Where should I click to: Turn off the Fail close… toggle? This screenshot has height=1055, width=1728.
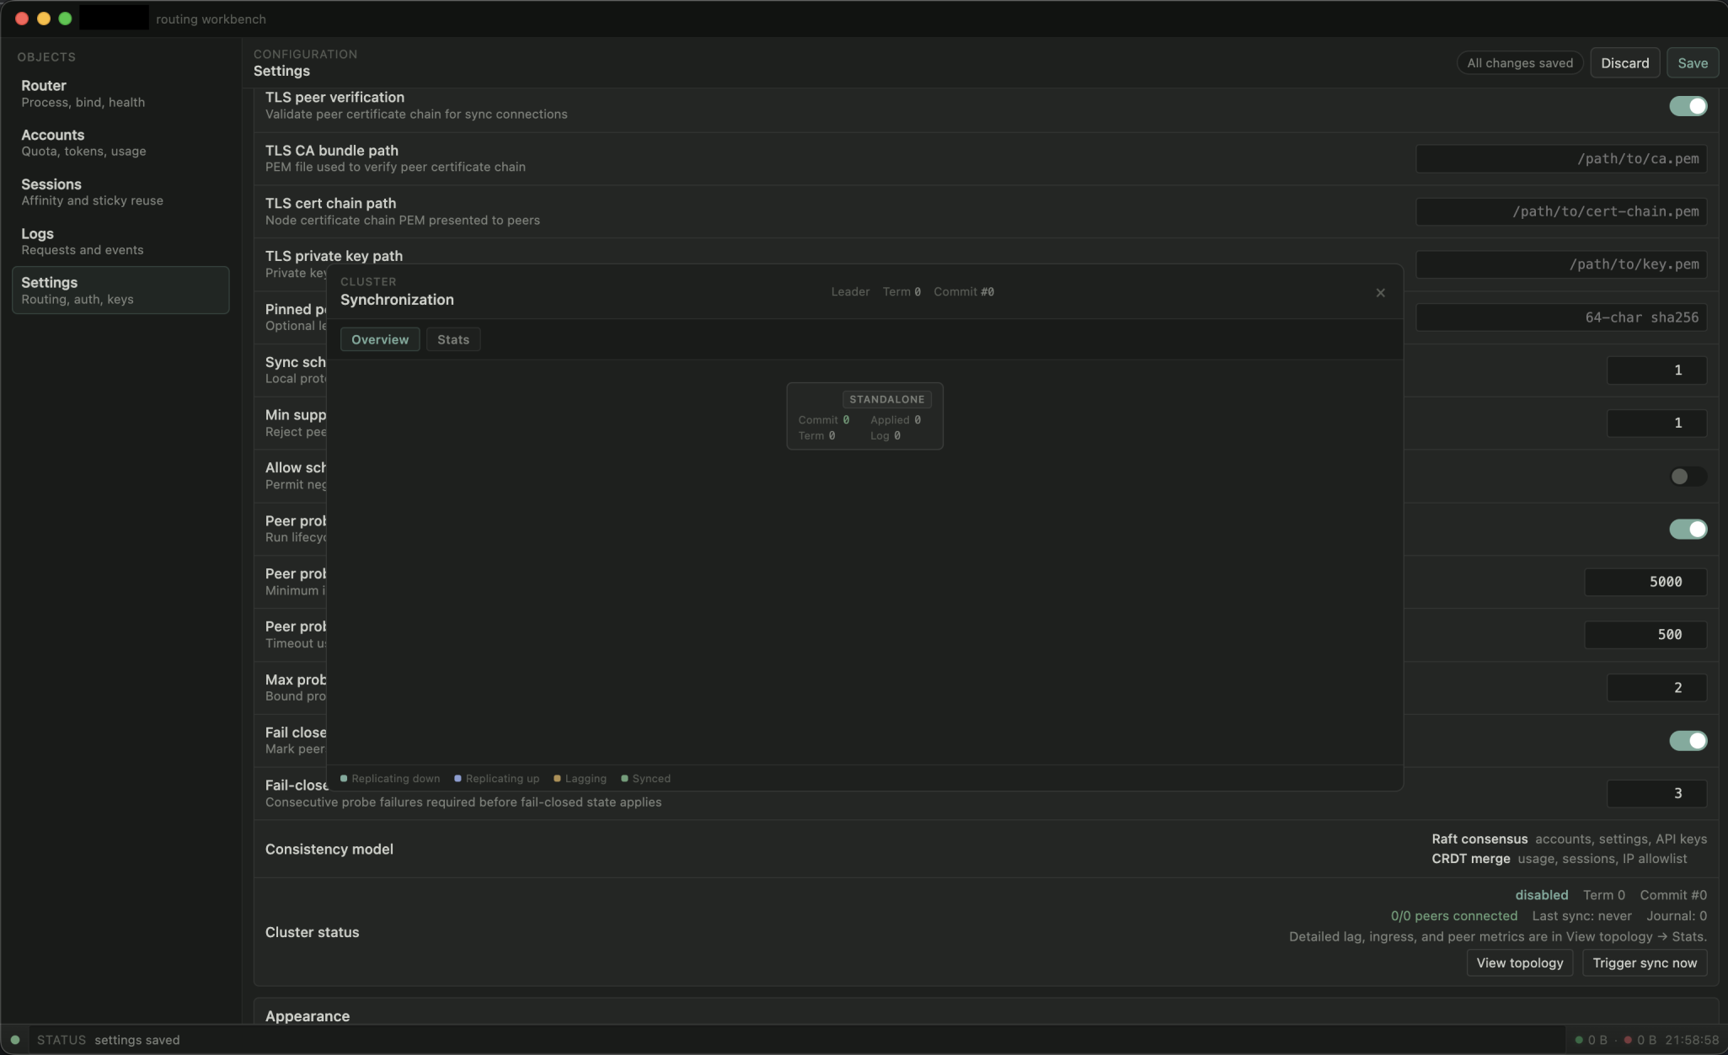[1688, 741]
